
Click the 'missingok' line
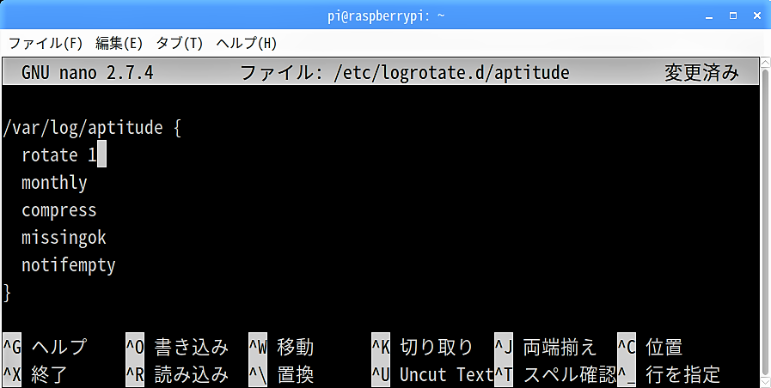pos(64,238)
